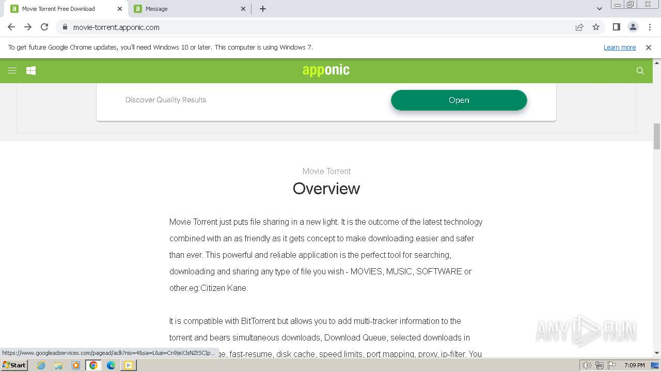This screenshot has height=372, width=661.
Task: Bookmark this page with star
Action: click(x=596, y=27)
